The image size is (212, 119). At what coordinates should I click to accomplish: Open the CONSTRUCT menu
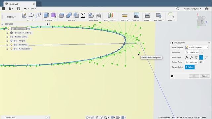click(x=110, y=20)
